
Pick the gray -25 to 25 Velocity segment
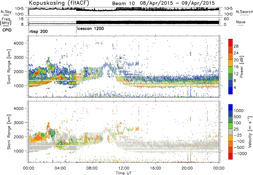(231, 132)
